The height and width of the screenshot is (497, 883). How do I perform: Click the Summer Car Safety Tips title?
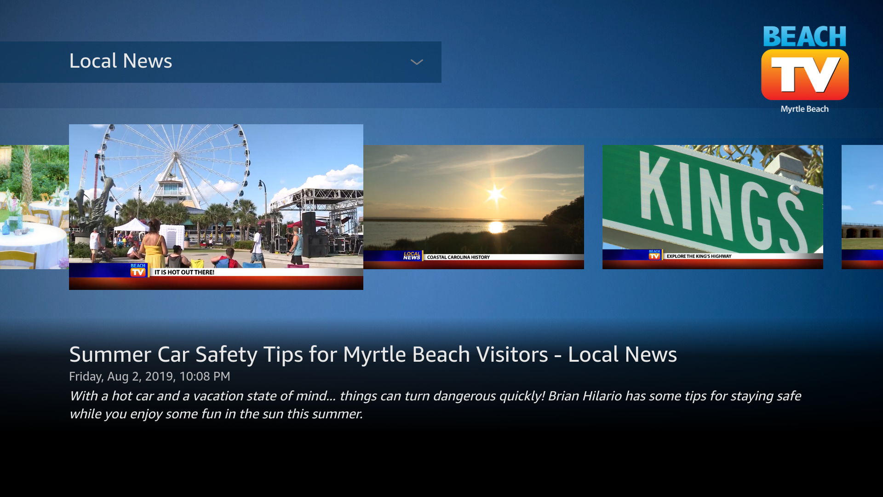373,354
